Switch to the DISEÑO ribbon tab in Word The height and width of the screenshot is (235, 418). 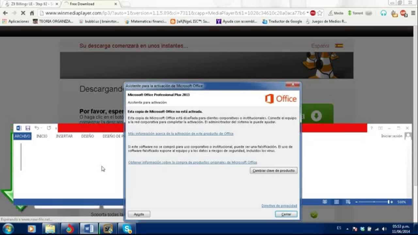88,136
